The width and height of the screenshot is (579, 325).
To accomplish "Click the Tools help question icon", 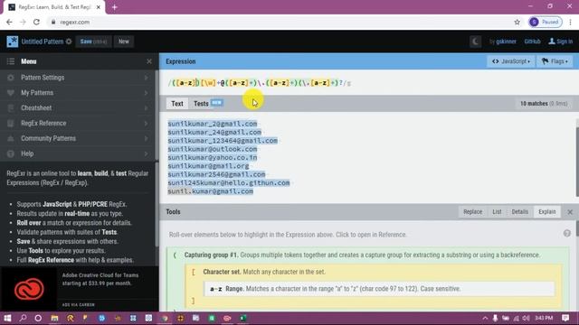I will click(567, 234).
